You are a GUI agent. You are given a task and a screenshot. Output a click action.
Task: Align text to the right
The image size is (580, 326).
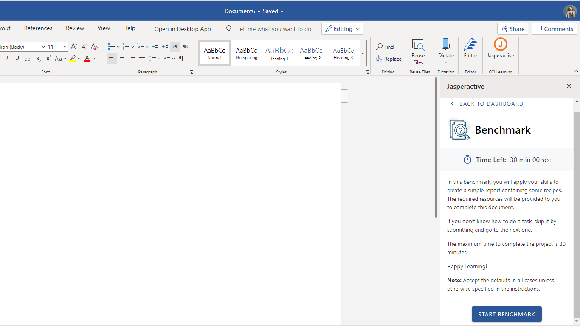[x=132, y=59]
